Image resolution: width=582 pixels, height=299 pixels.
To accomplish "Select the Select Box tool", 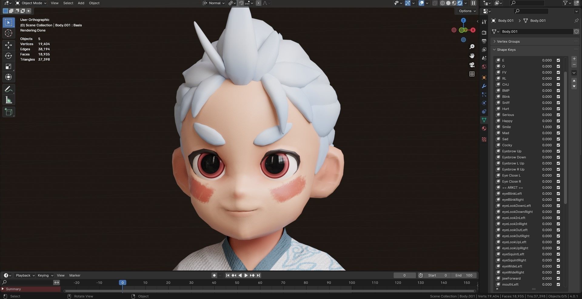I will [8, 22].
